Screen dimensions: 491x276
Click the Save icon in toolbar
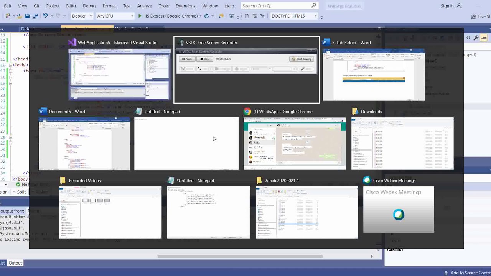pyautogui.click(x=27, y=16)
